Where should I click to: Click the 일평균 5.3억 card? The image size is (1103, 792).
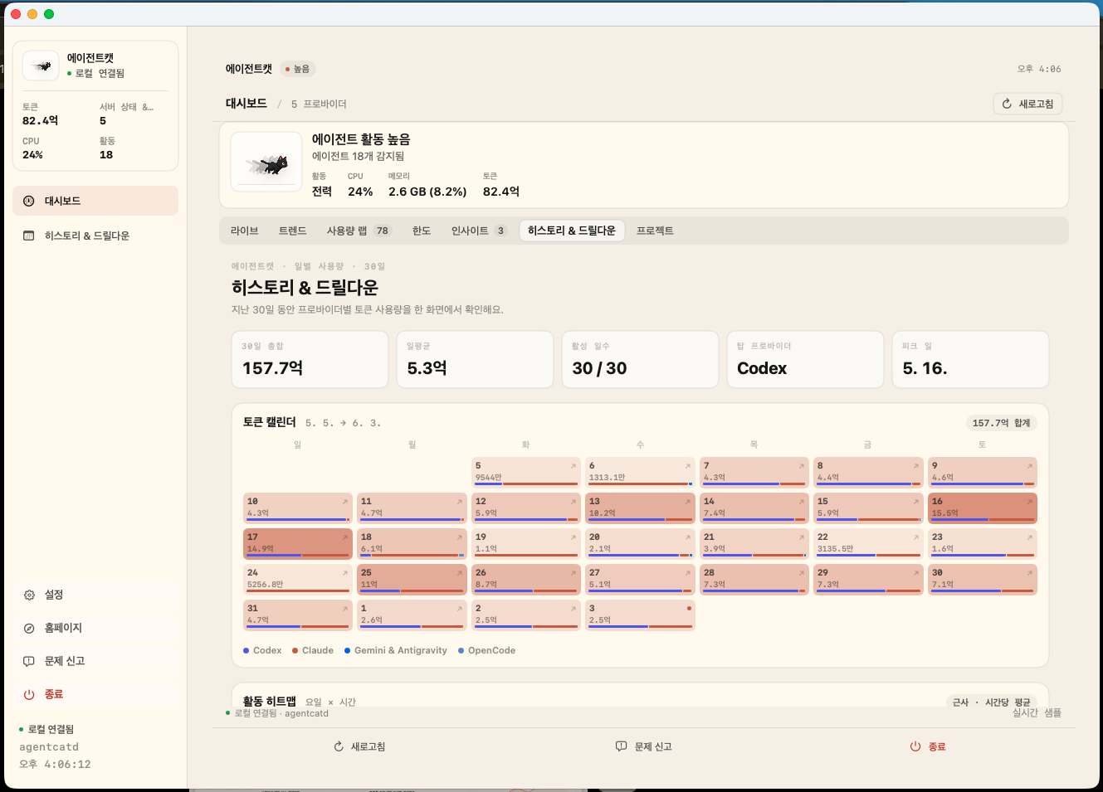coord(475,359)
